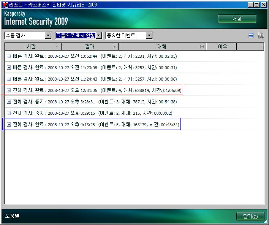Maximize the report window
The height and width of the screenshot is (225, 269).
pyautogui.click(x=257, y=5)
